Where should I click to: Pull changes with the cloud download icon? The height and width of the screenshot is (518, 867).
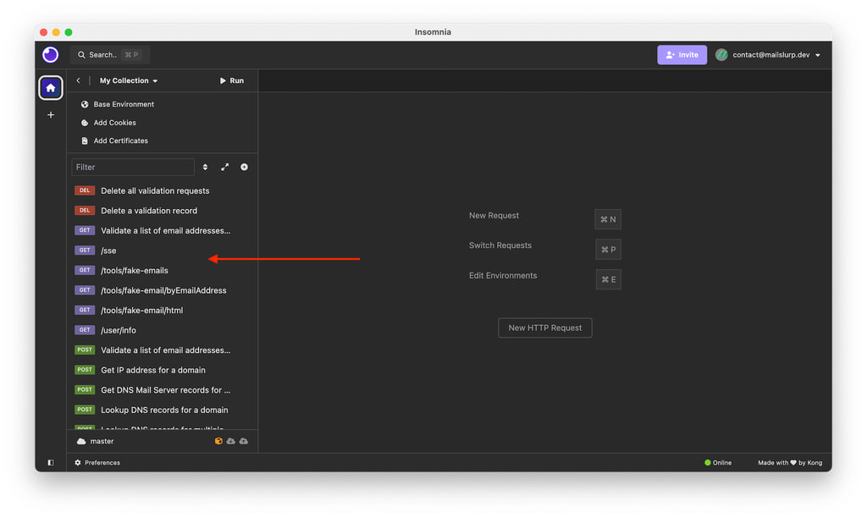click(231, 441)
